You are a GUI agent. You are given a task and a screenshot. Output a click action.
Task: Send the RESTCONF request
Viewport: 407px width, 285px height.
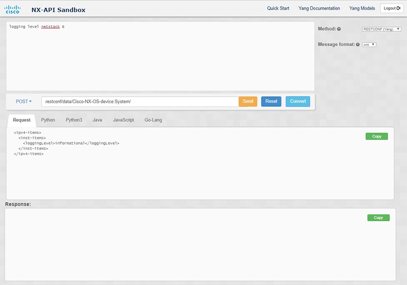click(x=248, y=101)
